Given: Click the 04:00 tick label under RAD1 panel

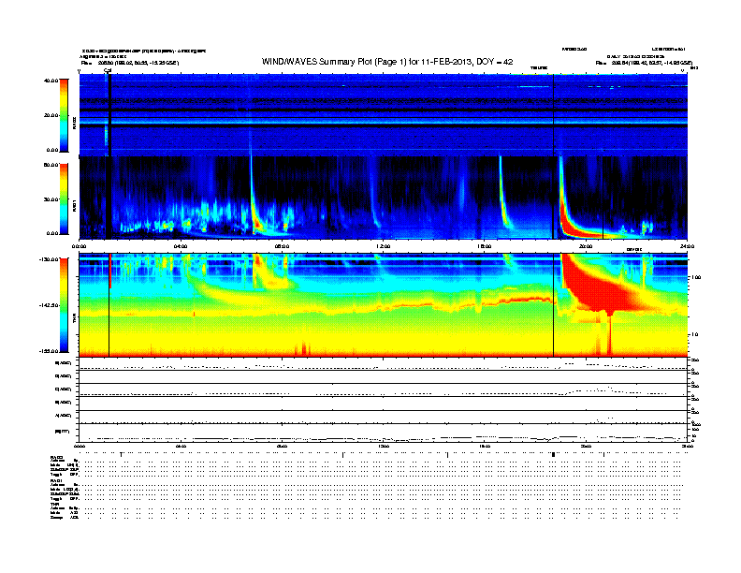Looking at the screenshot, I should click(x=181, y=246).
